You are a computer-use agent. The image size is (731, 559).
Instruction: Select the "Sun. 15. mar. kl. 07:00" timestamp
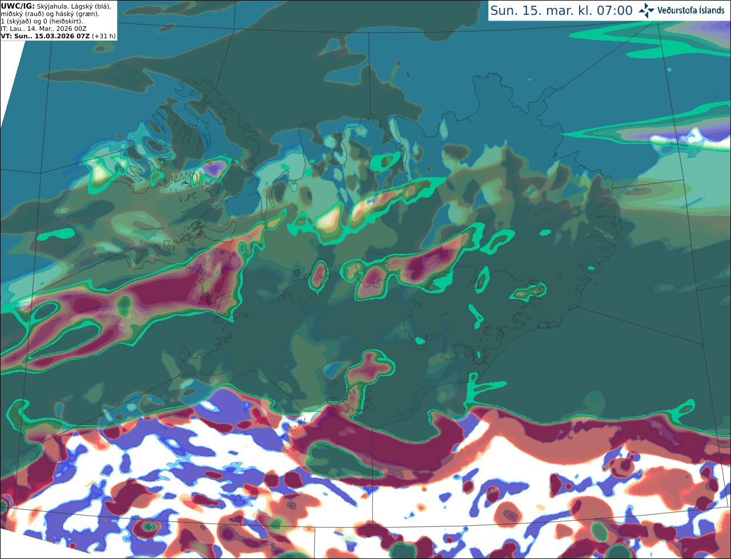point(561,11)
